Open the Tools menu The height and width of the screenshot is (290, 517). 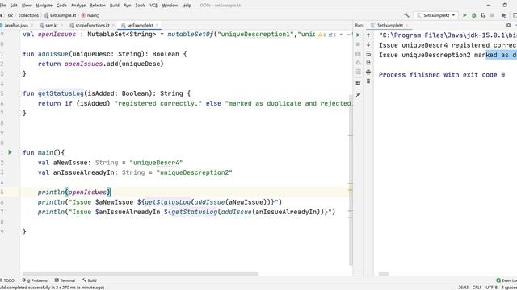140,6
